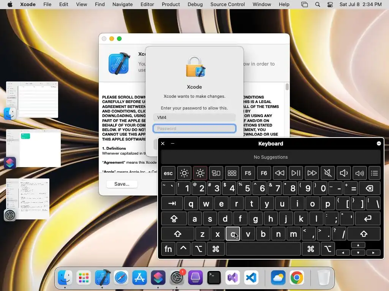Toggle the fn key

pos(168,249)
